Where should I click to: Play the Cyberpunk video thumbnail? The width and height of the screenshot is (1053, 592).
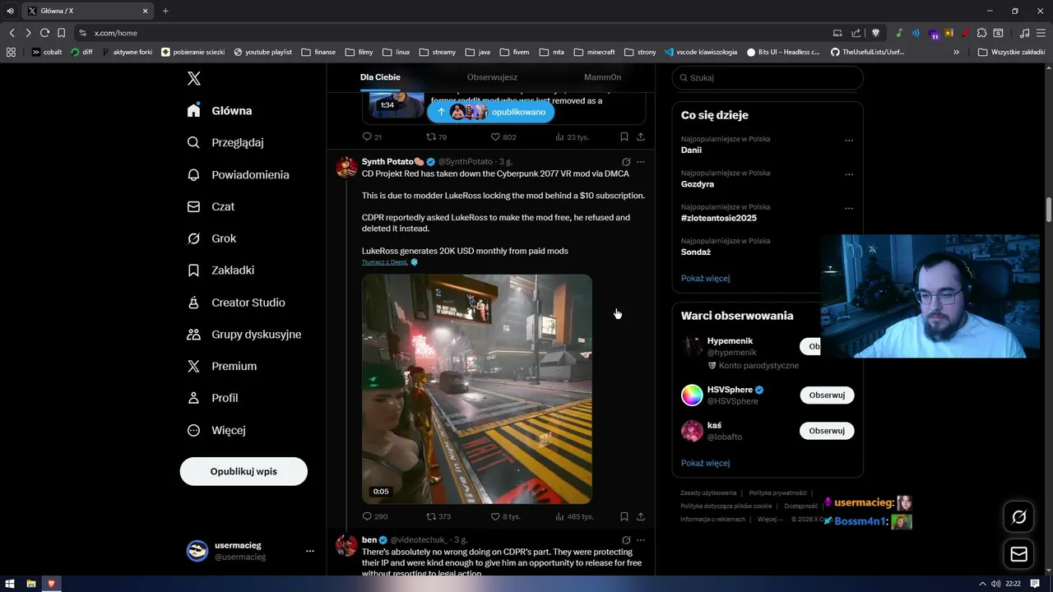(477, 389)
